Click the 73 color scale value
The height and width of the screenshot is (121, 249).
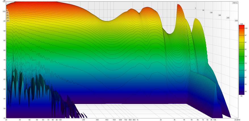(246, 63)
